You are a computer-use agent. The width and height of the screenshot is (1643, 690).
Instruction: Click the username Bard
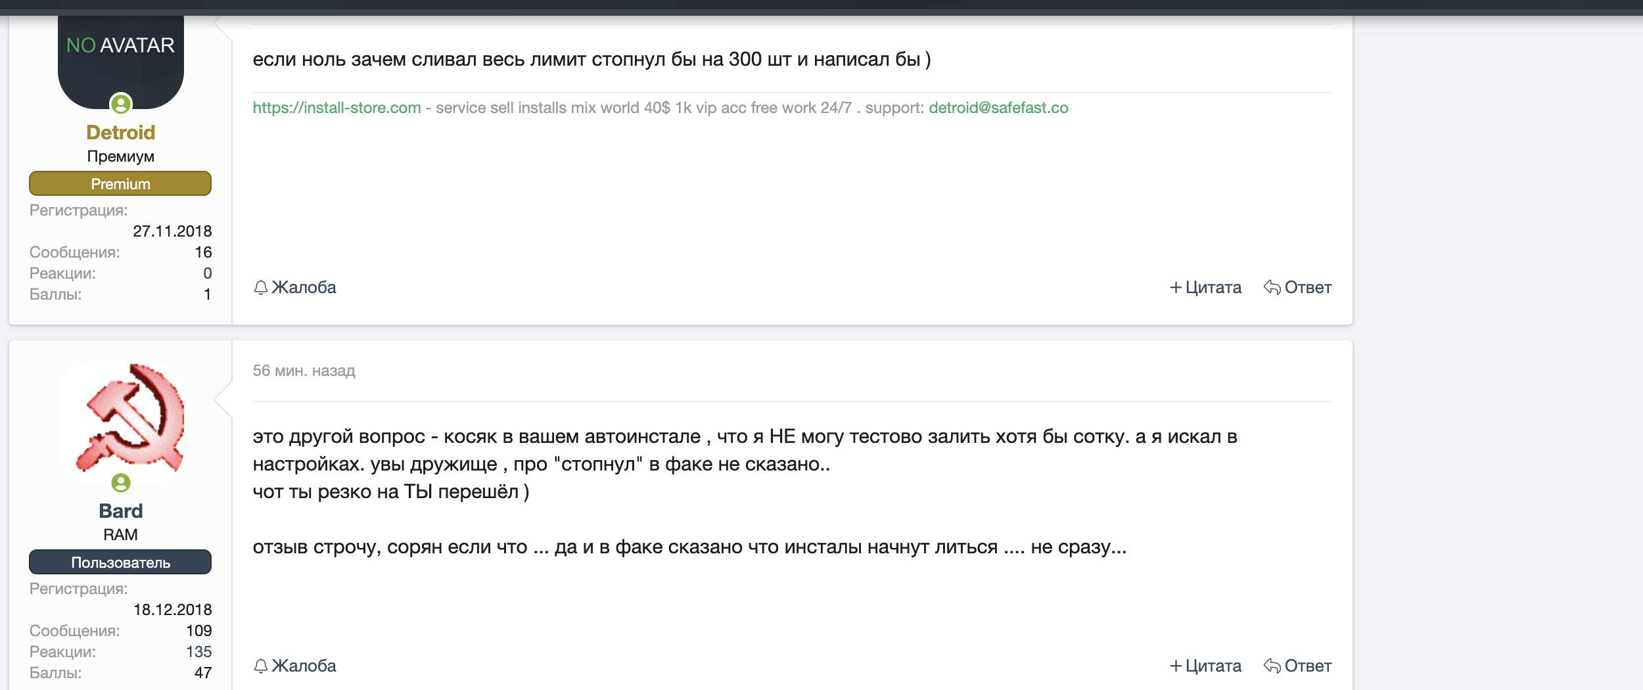121,511
